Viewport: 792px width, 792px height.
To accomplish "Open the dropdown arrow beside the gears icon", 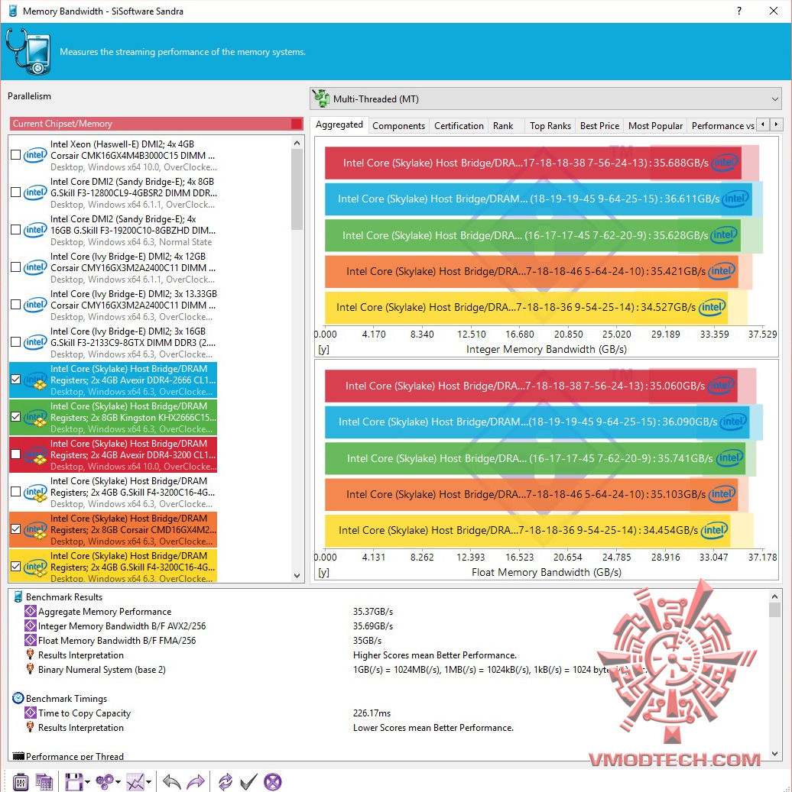I will 118,782.
